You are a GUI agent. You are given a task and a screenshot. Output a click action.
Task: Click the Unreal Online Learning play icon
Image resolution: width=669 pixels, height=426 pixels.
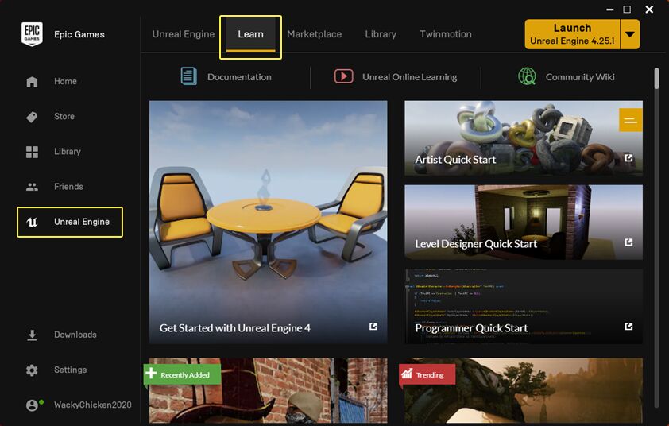pos(343,76)
